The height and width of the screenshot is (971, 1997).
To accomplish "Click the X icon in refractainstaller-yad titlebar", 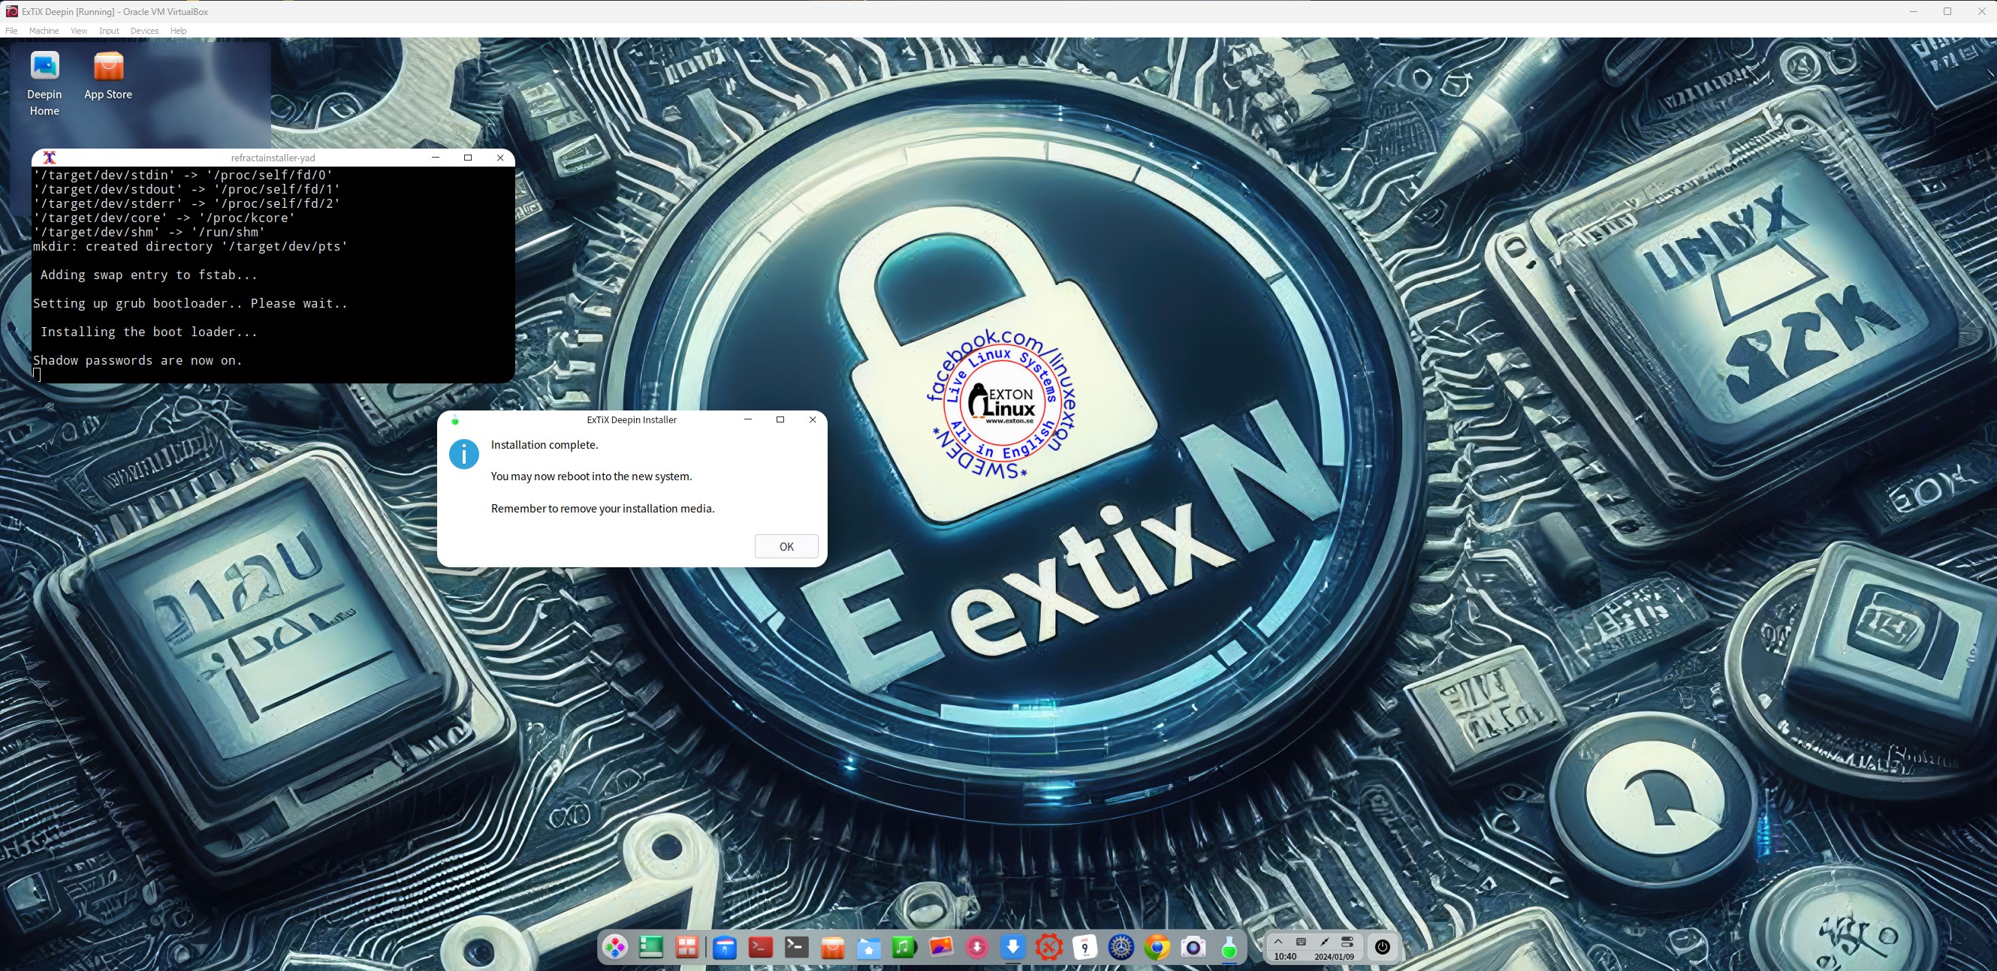I will pos(50,158).
